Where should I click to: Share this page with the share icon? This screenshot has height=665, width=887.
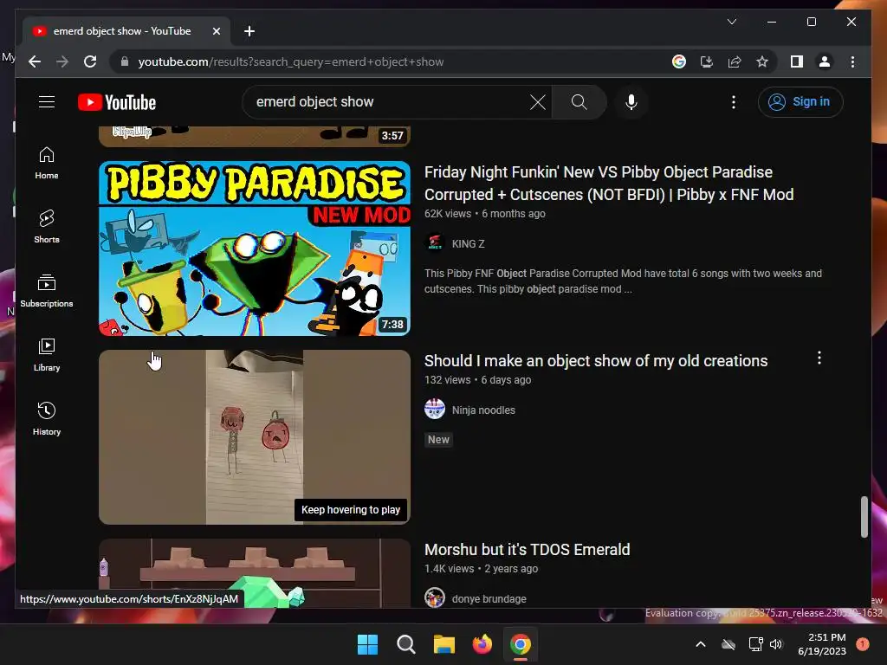pos(735,61)
